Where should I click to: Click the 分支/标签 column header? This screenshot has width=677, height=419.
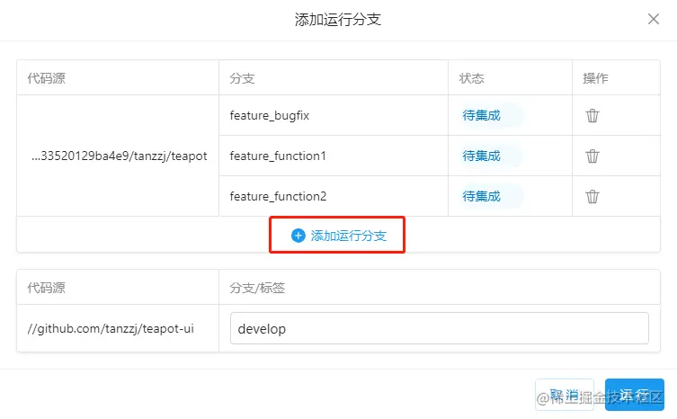click(x=257, y=288)
